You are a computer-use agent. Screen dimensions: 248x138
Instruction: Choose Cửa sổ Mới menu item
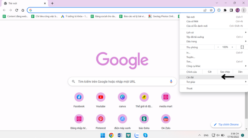pos(214,21)
